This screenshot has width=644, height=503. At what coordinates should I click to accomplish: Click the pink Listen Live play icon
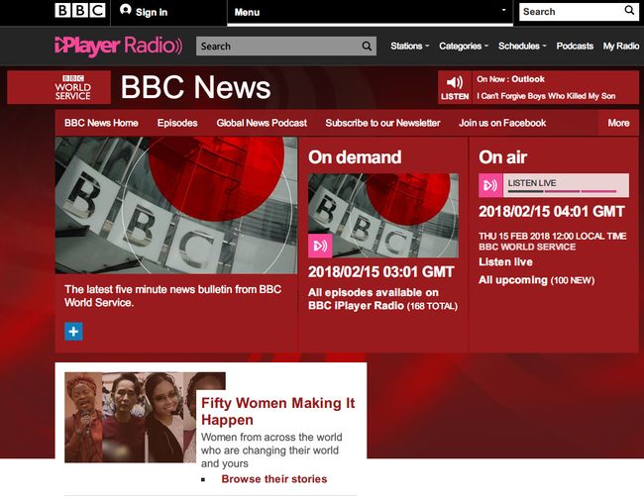coord(490,185)
